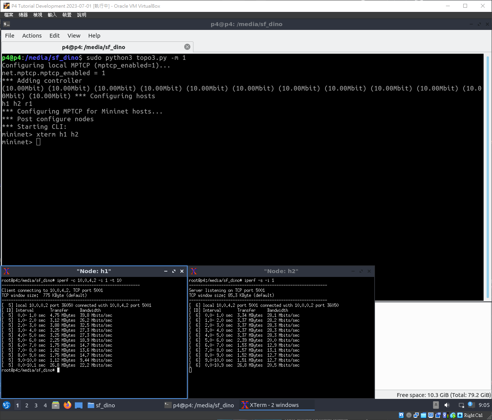Image resolution: width=492 pixels, height=420 pixels.
Task: Click the show desktop panel icon
Action: click(79, 405)
